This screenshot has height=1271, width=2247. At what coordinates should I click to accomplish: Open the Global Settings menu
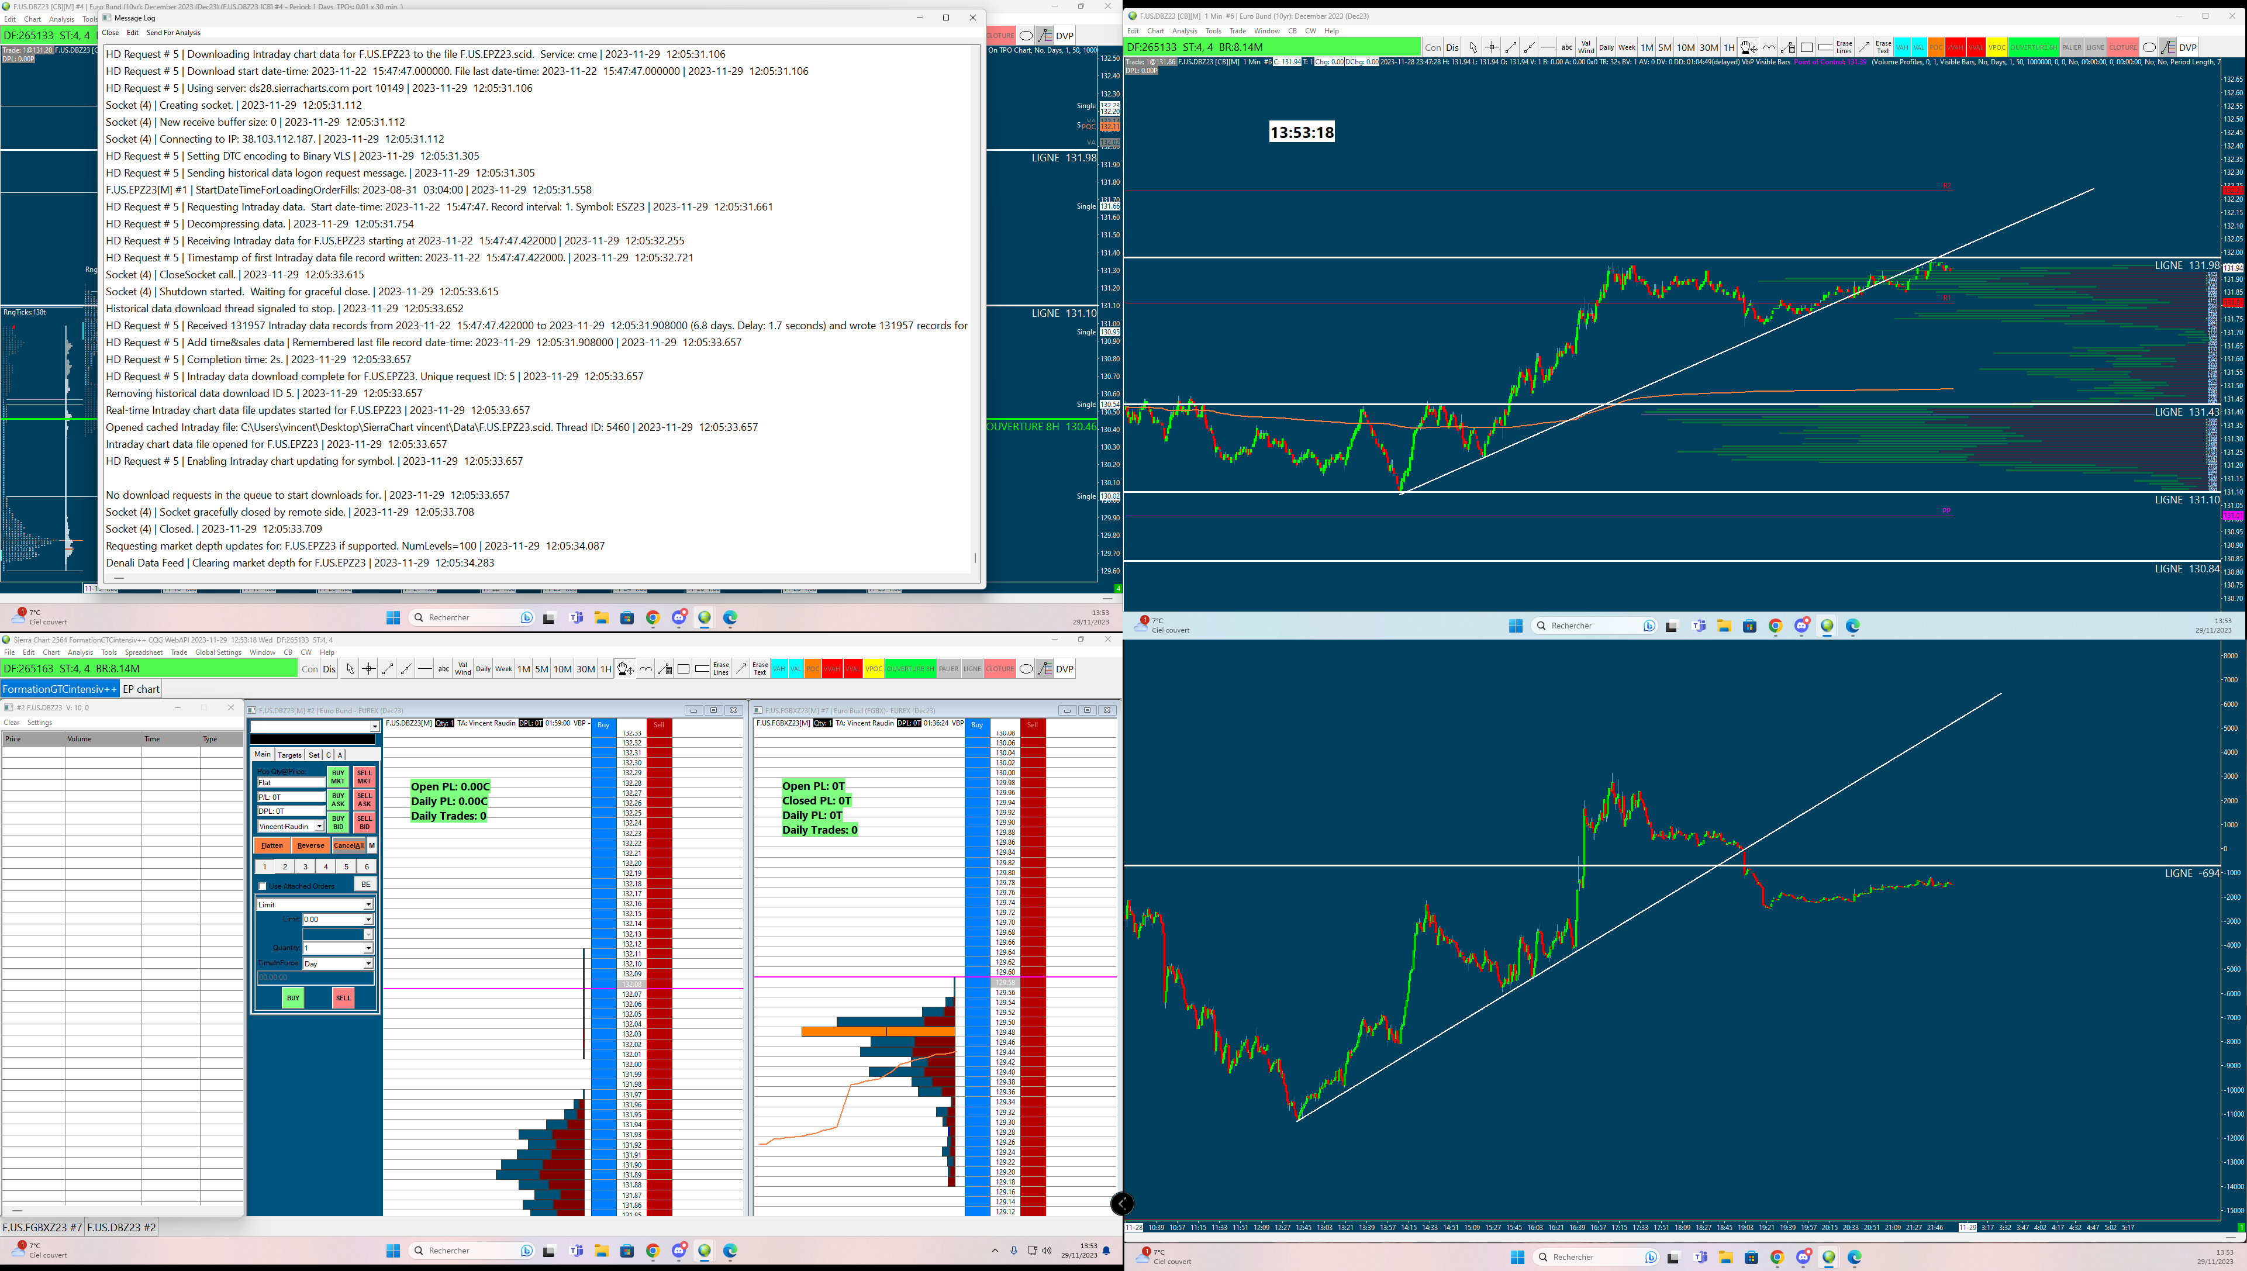point(218,653)
